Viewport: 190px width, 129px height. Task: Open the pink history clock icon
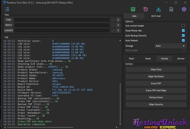[146, 9]
